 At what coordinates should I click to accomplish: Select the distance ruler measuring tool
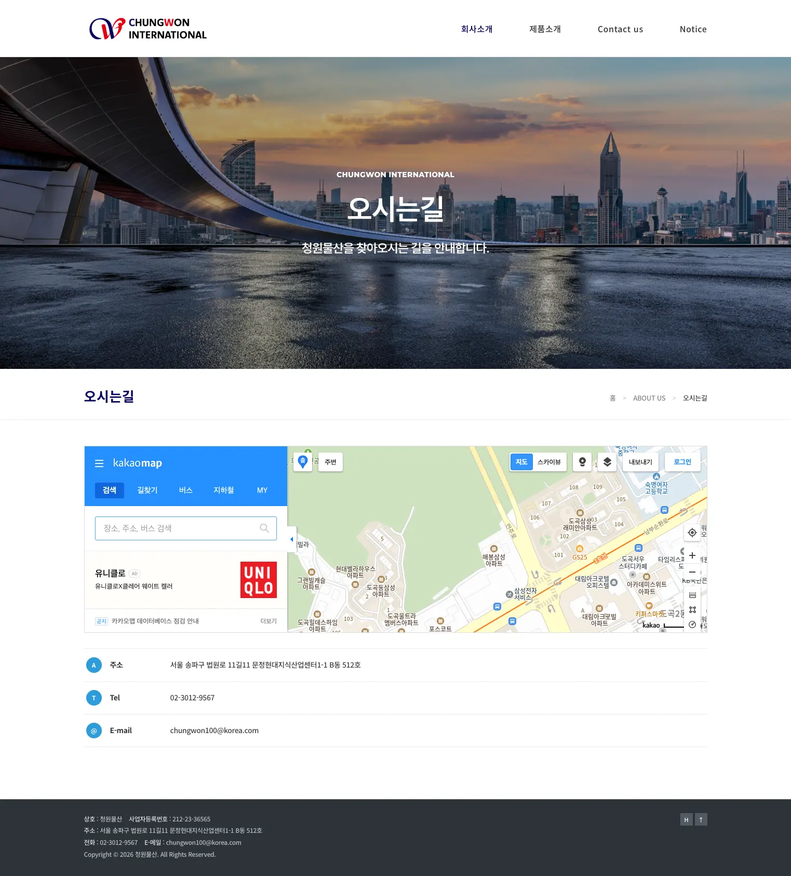tap(692, 595)
